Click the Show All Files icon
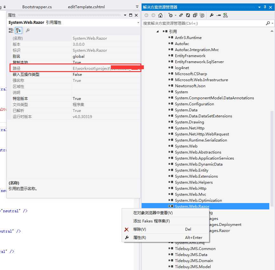Screen dimensions: 275x270 click(x=202, y=16)
